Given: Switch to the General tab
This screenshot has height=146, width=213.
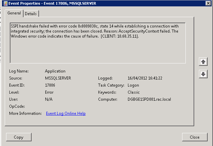Looking at the screenshot, I should click(x=14, y=13).
